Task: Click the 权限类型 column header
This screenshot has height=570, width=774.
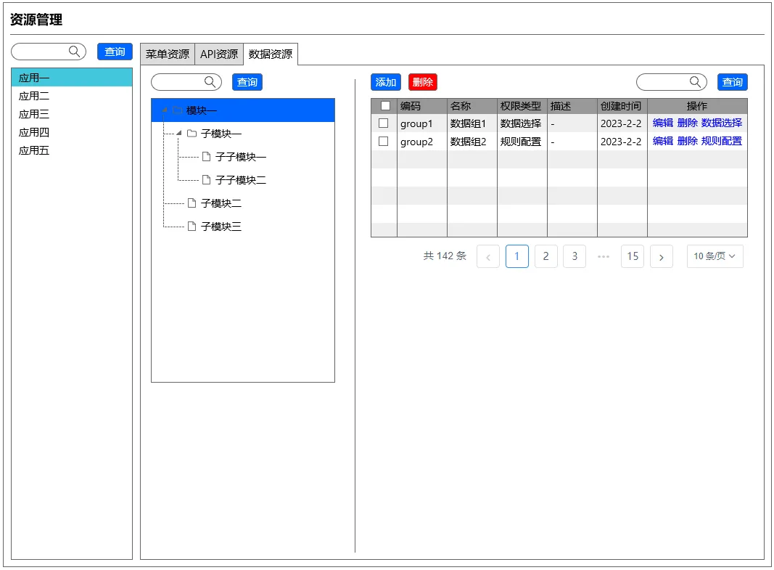Action: click(522, 106)
